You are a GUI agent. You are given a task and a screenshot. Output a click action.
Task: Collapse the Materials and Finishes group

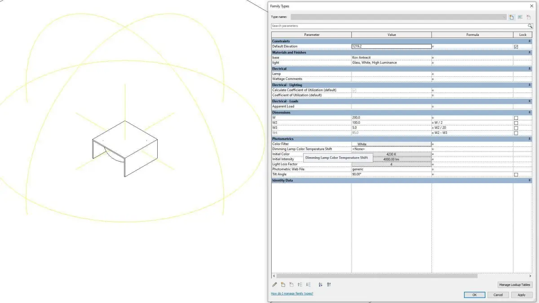click(530, 53)
